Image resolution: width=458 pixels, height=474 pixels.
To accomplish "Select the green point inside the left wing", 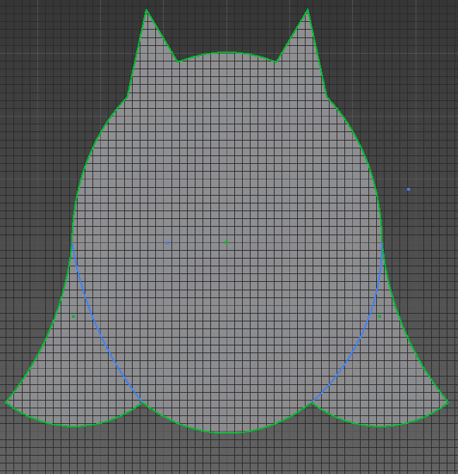I will pos(73,316).
